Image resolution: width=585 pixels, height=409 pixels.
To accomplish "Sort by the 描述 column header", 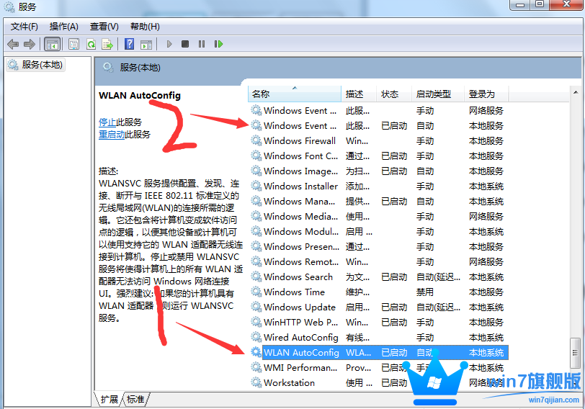I will coord(359,94).
